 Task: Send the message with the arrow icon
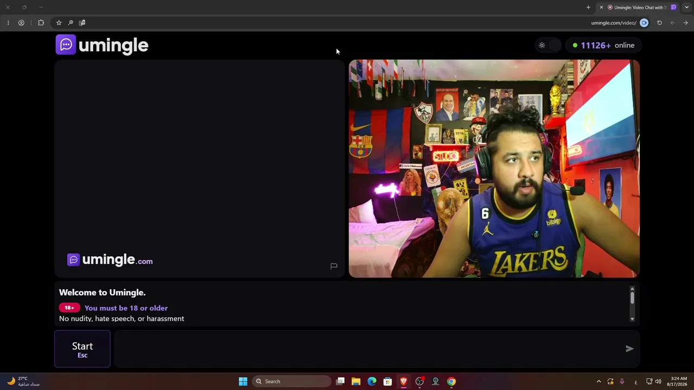629,349
